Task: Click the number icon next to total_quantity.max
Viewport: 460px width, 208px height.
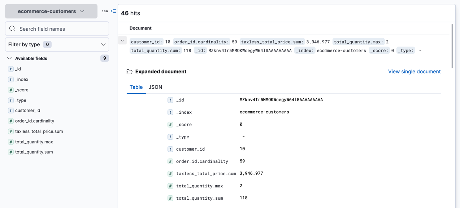Action: (x=10, y=142)
